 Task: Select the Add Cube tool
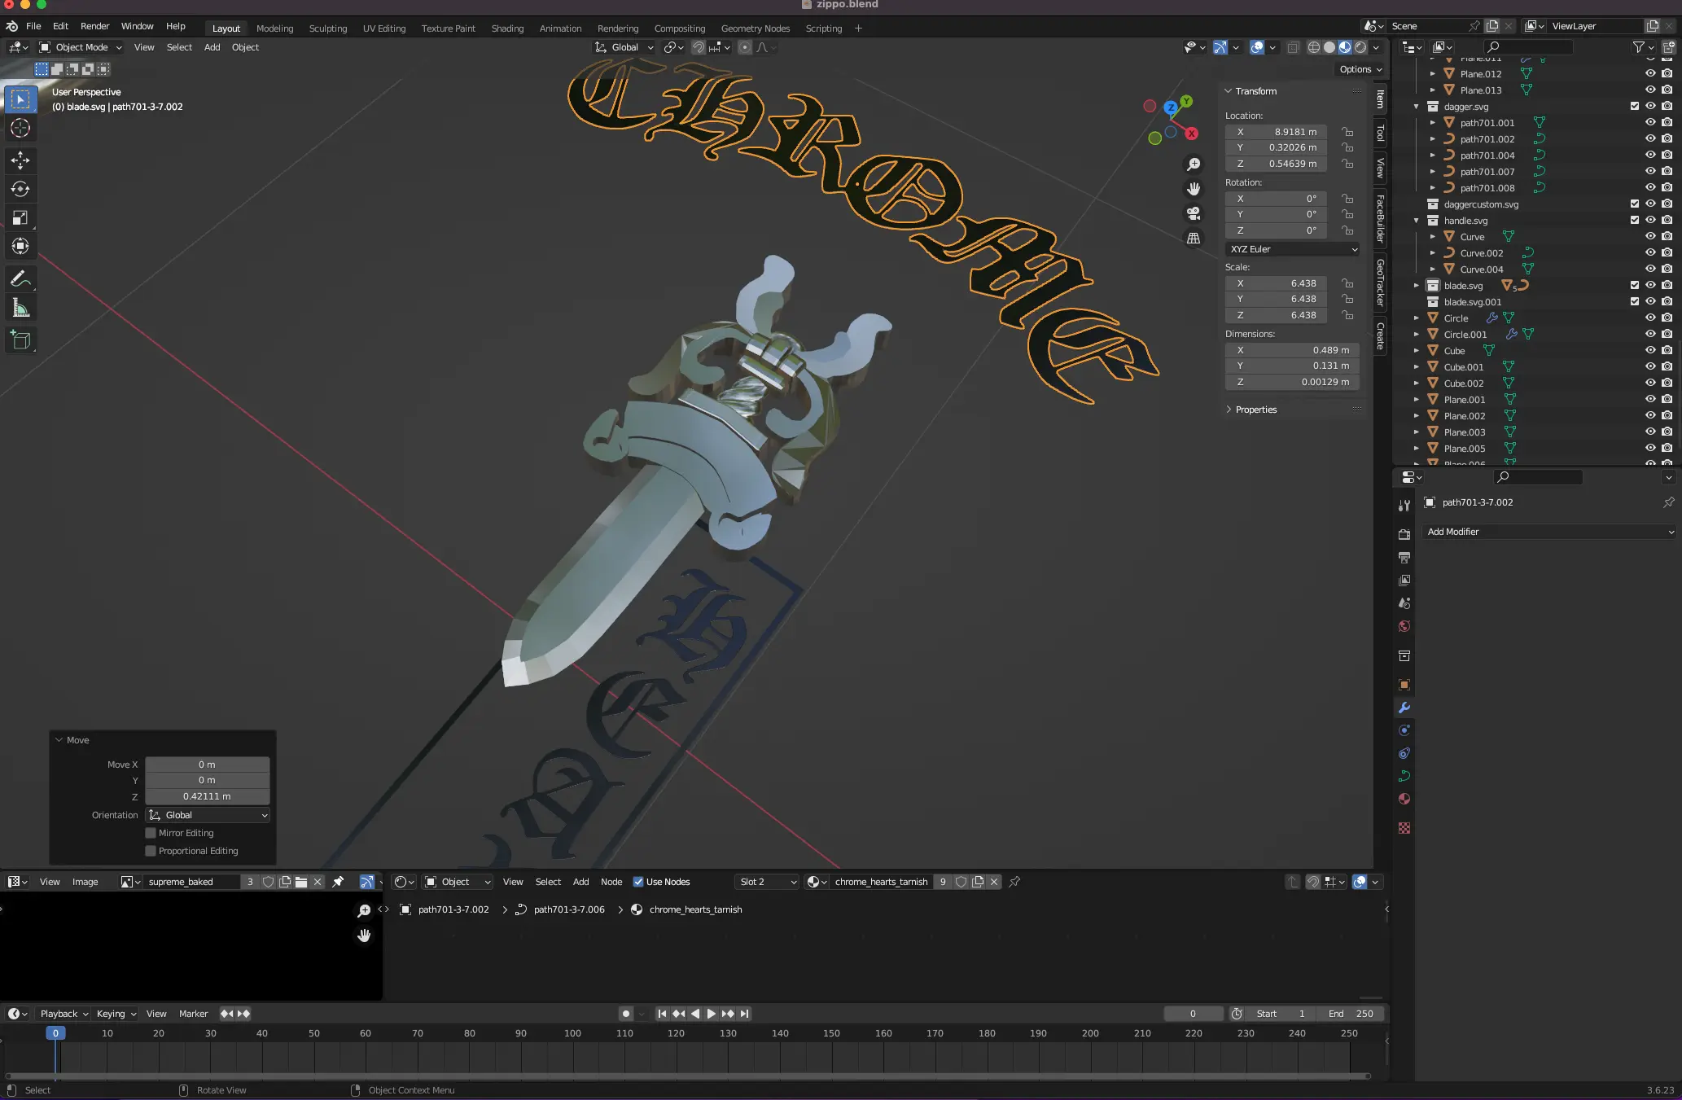[x=20, y=340]
